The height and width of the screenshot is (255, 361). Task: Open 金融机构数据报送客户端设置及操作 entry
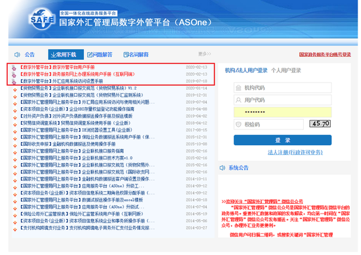coord(87,179)
